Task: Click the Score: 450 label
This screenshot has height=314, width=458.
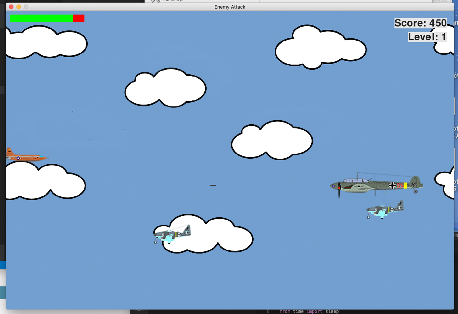Action: pyautogui.click(x=420, y=23)
